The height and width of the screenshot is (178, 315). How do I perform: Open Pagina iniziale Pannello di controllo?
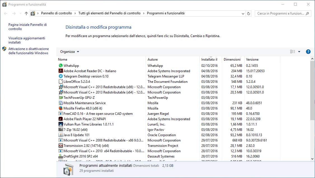pos(27,27)
